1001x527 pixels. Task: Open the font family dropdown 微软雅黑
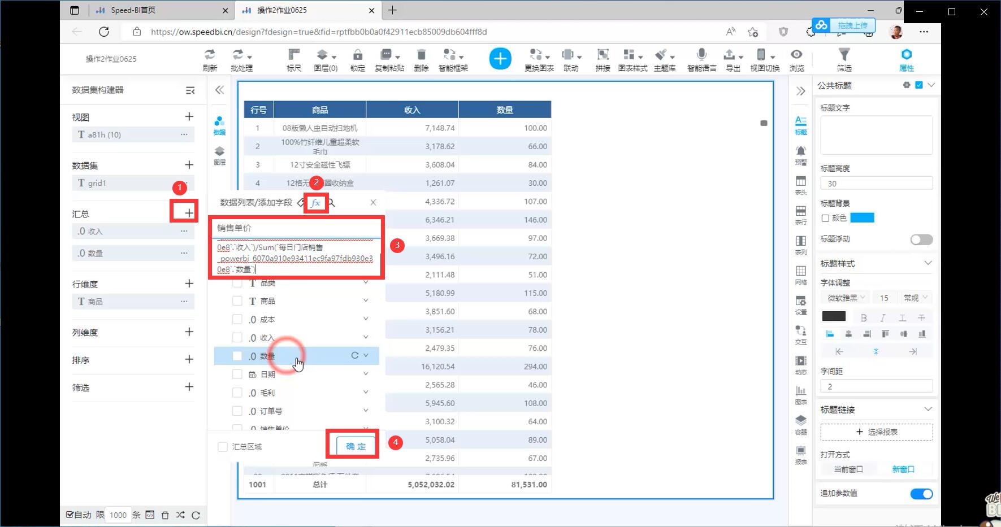coord(846,298)
